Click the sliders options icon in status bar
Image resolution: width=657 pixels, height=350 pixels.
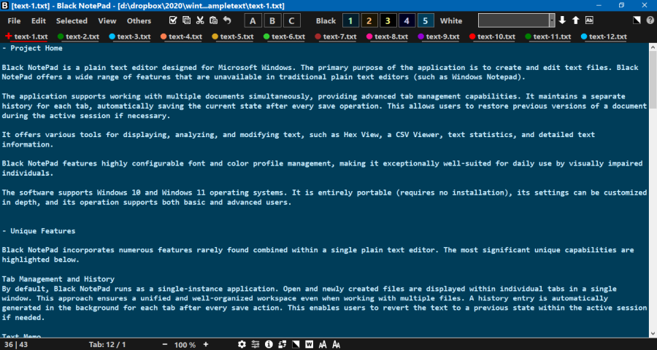(x=255, y=345)
